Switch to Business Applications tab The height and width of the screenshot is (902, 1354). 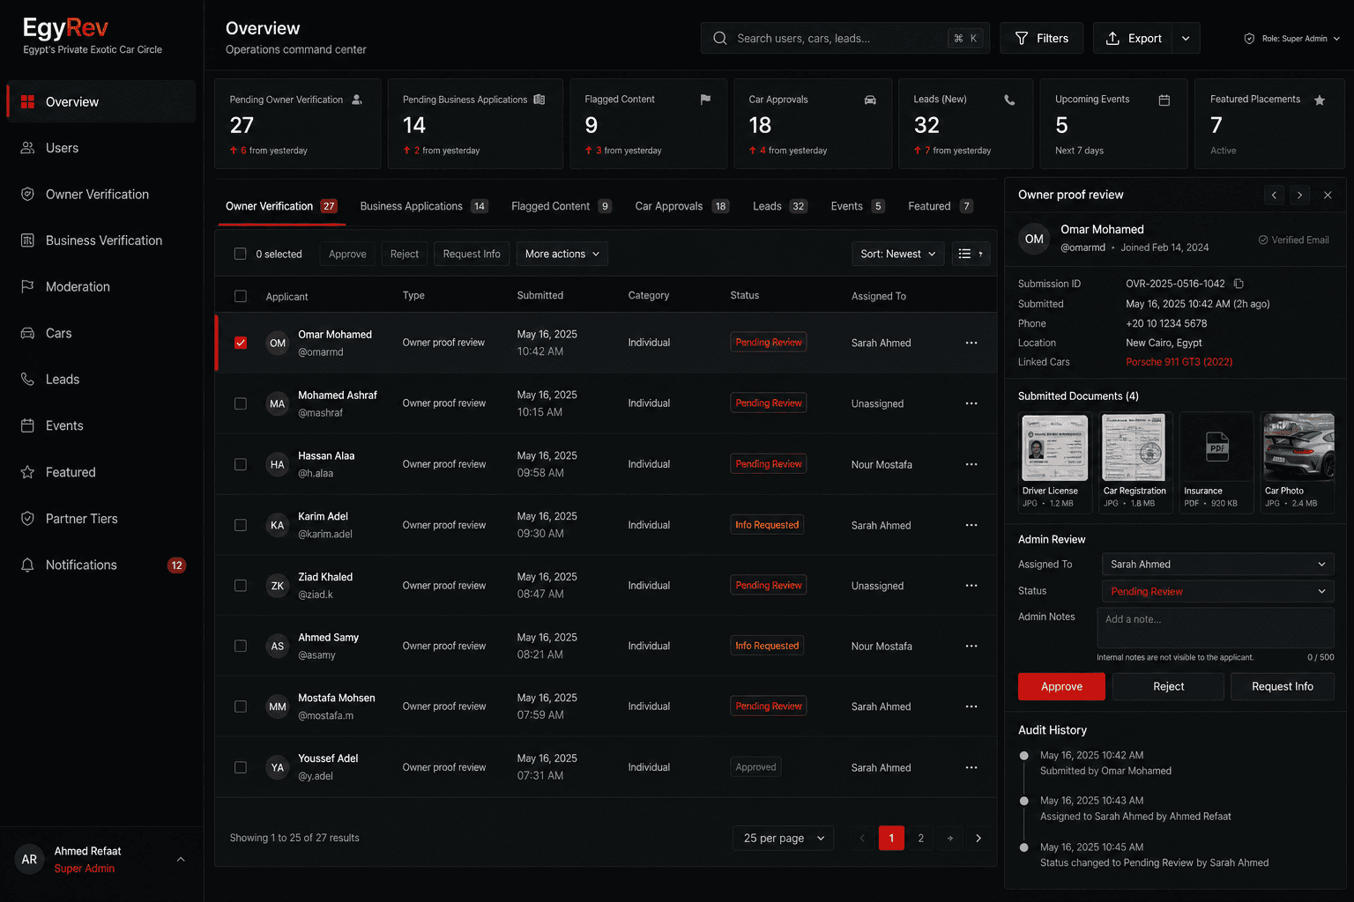423,206
